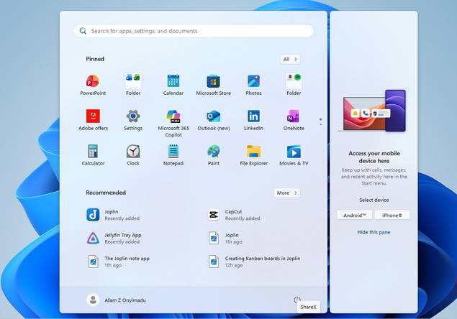This screenshot has height=319, width=457.
Task: Expand All pinned apps list
Action: [290, 59]
